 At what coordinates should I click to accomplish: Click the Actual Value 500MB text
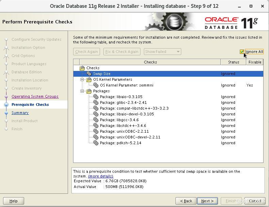(124, 187)
